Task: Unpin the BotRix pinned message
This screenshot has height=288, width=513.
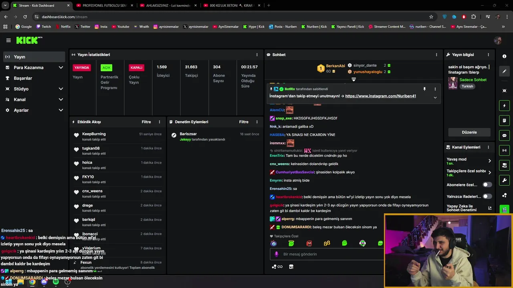Action: 424,89
